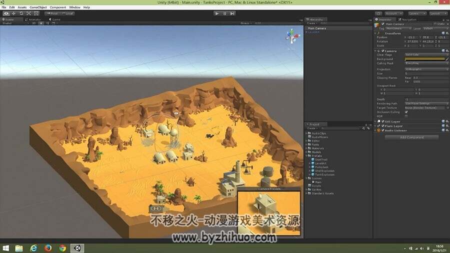The width and height of the screenshot is (450, 253).
Task: Click Add Component button
Action: (x=411, y=137)
